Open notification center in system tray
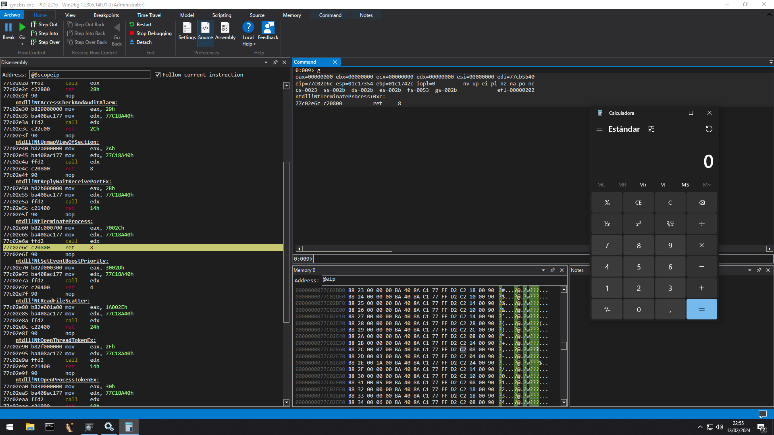 (762, 427)
